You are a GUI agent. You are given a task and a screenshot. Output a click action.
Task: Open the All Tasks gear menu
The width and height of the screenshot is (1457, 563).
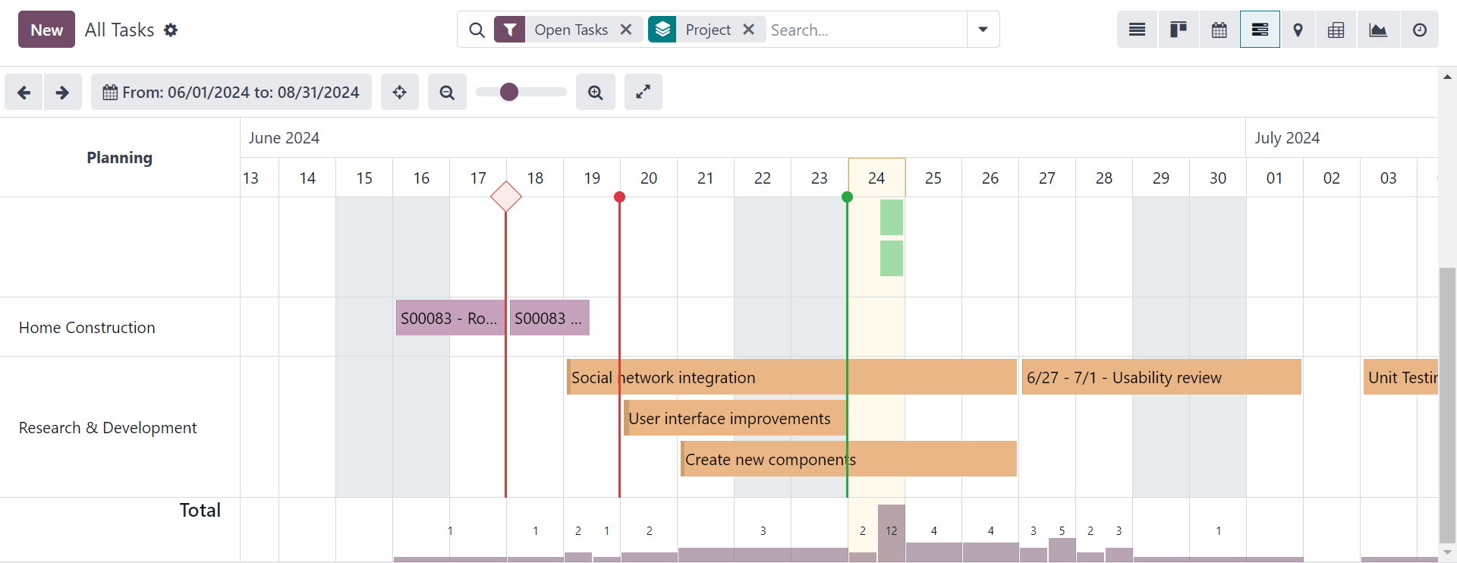click(171, 30)
